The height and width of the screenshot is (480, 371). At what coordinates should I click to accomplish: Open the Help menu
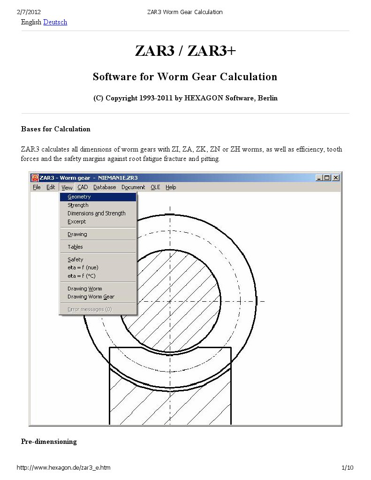[171, 187]
